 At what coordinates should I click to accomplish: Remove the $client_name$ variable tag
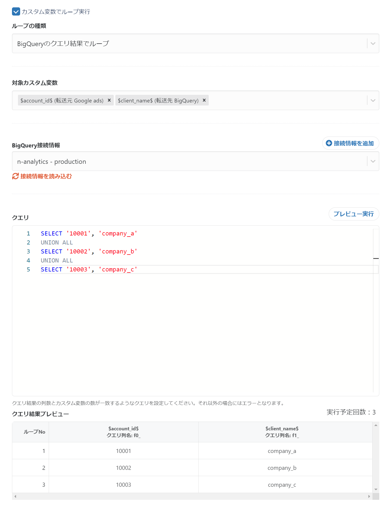tap(204, 100)
